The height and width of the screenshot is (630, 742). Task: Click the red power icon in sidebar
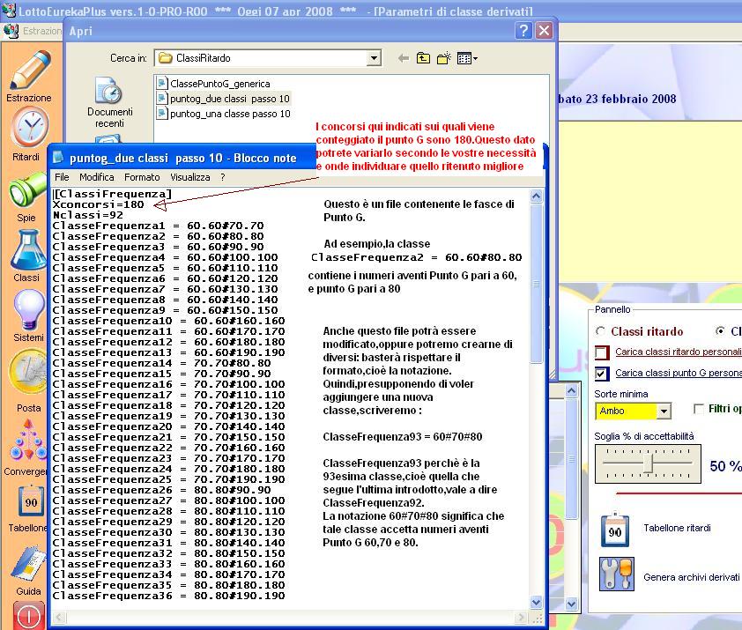(29, 615)
